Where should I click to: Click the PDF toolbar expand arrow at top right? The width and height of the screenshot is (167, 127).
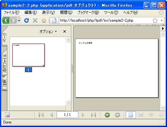[x=163, y=28]
